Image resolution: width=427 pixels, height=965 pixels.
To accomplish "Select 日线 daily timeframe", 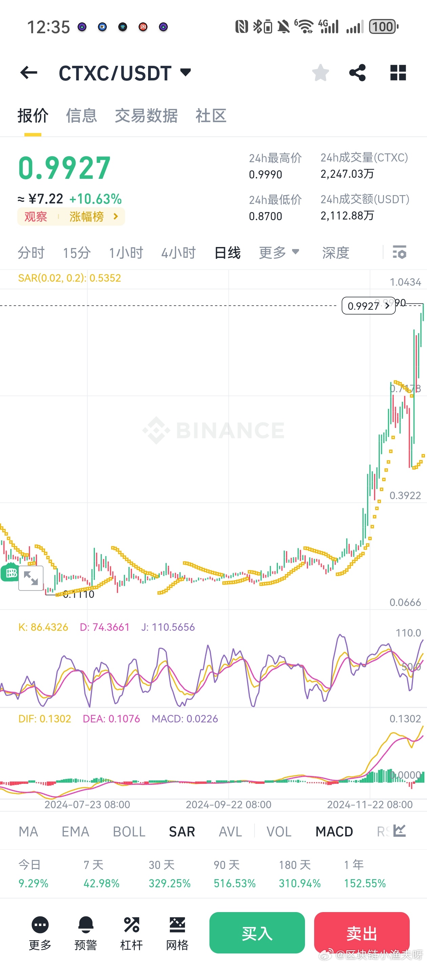I will tap(227, 253).
